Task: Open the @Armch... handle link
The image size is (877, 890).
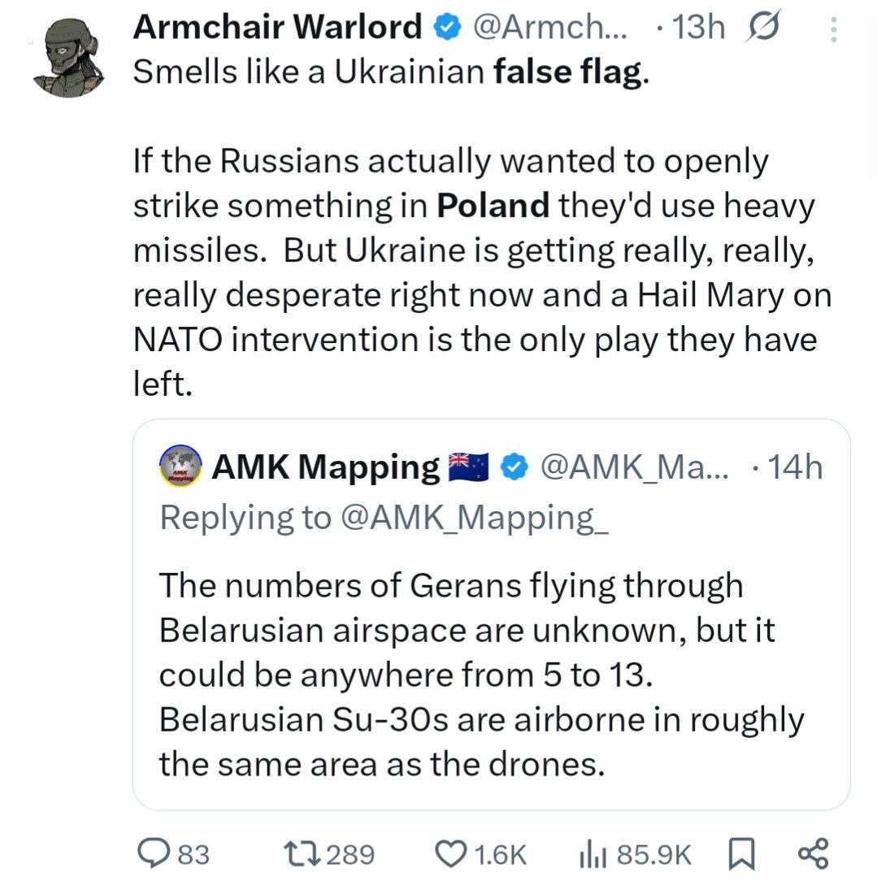Action: coord(550,29)
